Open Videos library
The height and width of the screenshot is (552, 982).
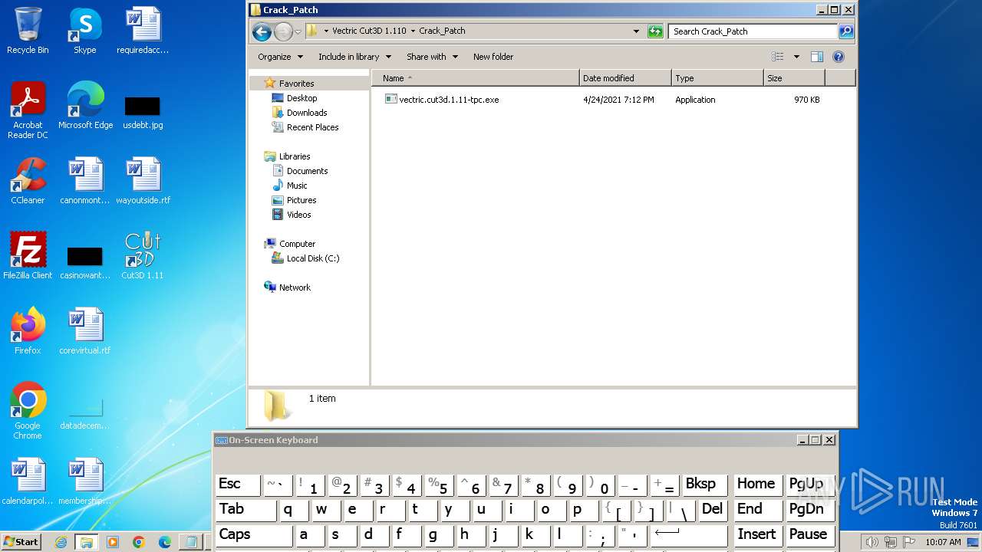298,215
